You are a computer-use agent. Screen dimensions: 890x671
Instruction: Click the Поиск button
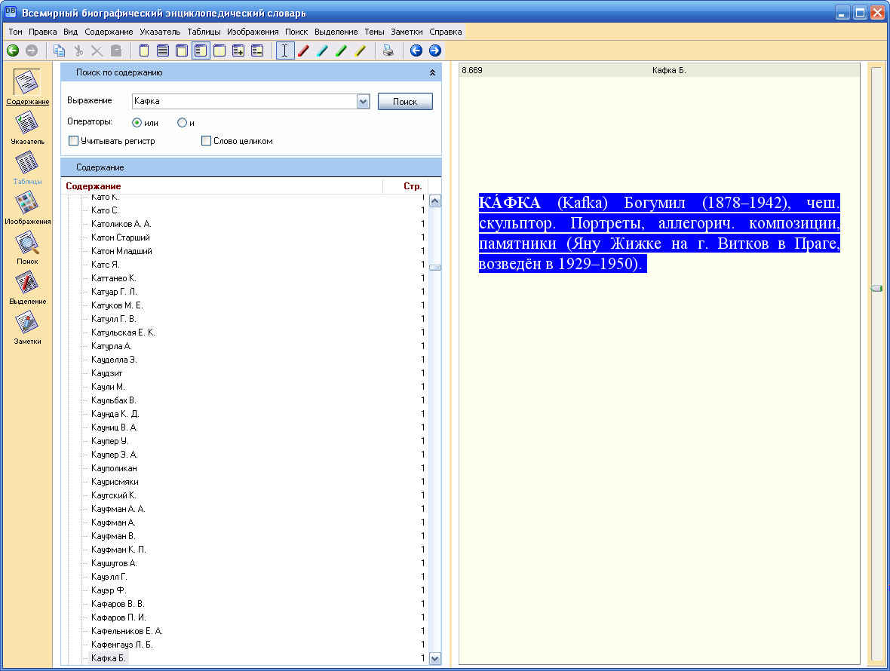405,102
